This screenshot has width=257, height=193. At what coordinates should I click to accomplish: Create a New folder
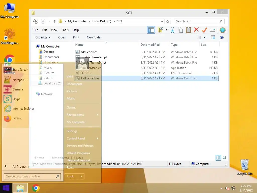point(94,37)
